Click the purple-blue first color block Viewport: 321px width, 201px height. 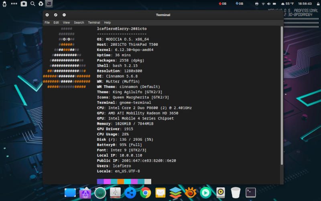100,182
